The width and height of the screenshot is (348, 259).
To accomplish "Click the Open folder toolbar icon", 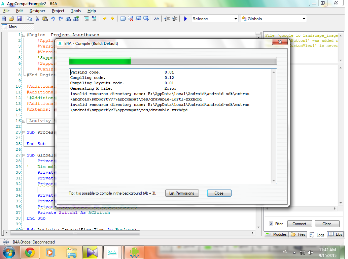I will pyautogui.click(x=11, y=19).
